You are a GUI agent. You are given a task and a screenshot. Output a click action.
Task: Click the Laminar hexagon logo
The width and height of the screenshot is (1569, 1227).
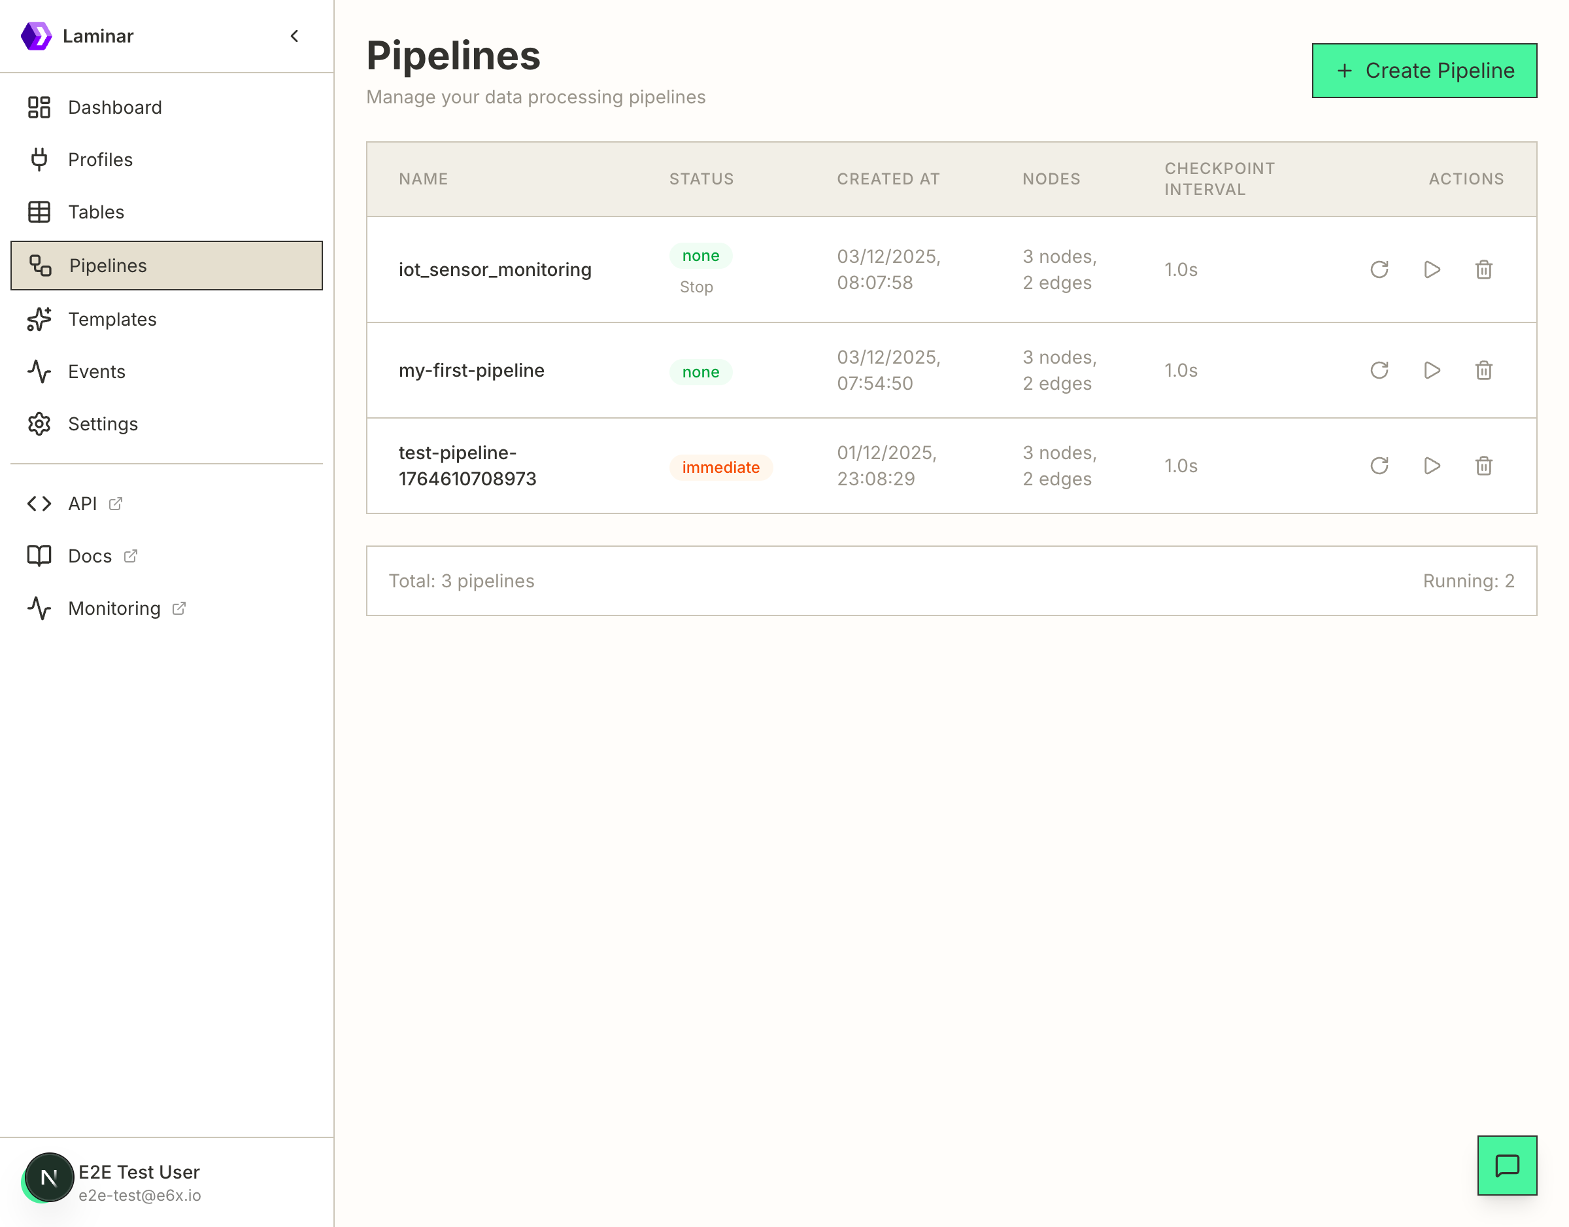pyautogui.click(x=39, y=35)
